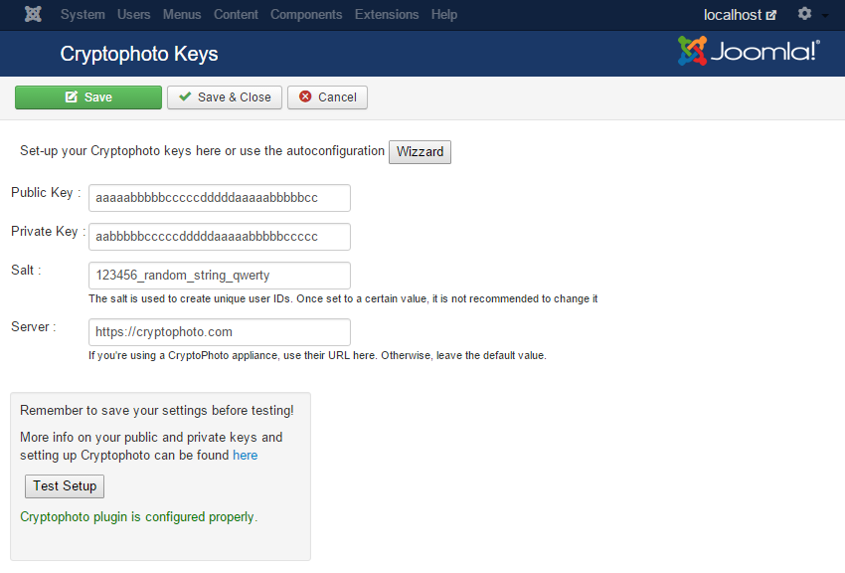845x573 pixels.
Task: Open the Help menu
Action: coord(444,15)
